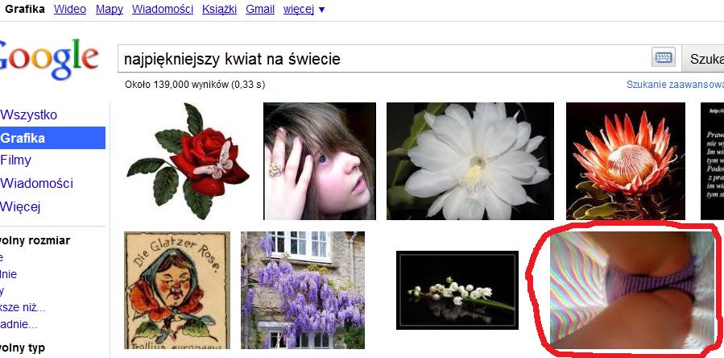The image size is (724, 358).
Task: Click the 'Około 139,000 wyników' result count text
Action: 195,85
